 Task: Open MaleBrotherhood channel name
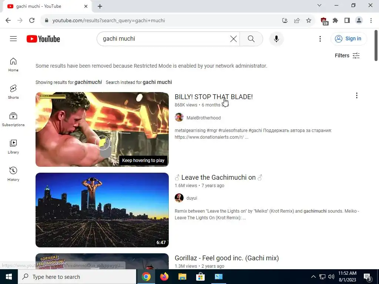click(204, 118)
